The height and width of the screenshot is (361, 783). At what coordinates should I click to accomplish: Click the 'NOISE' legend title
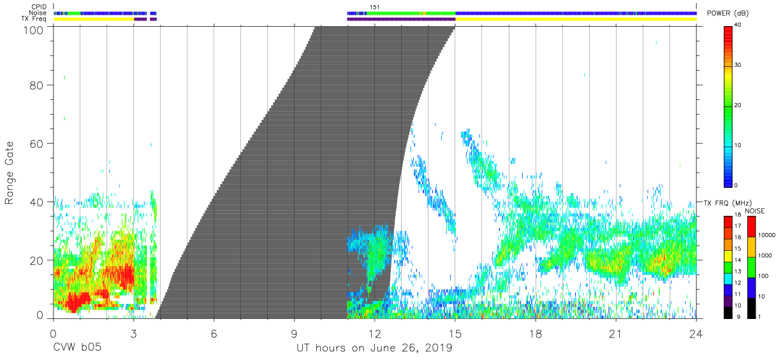click(x=756, y=210)
